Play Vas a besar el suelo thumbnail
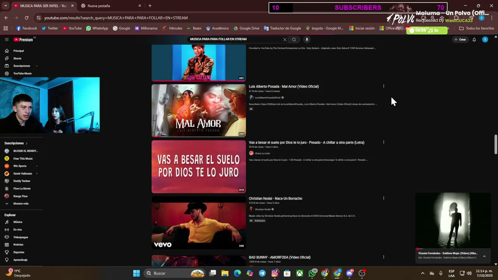 [x=199, y=167]
